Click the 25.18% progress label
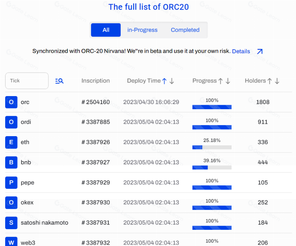296x246 pixels. coord(212,140)
